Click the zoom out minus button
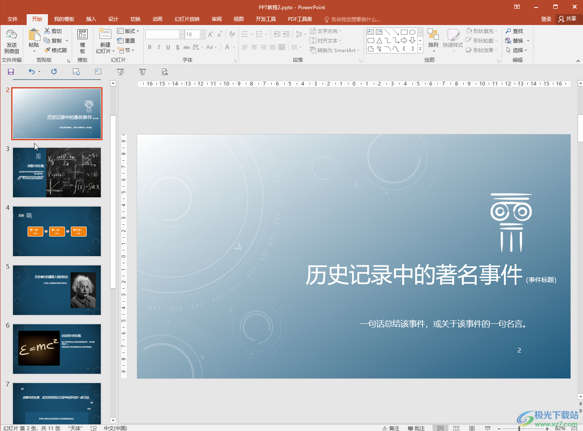Image resolution: width=583 pixels, height=431 pixels. [x=500, y=428]
